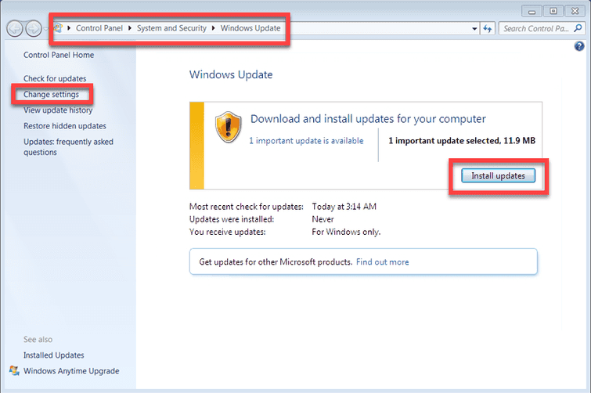Open Control Panel Home

(59, 55)
